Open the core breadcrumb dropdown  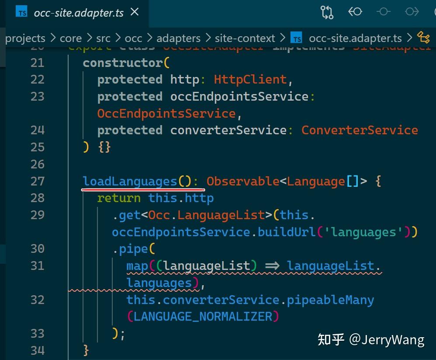tap(71, 38)
